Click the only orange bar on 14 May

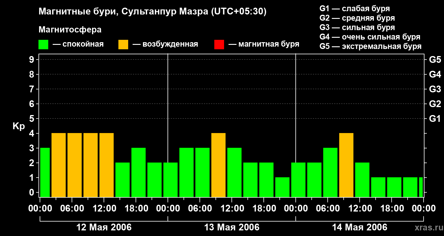pyautogui.click(x=346, y=165)
